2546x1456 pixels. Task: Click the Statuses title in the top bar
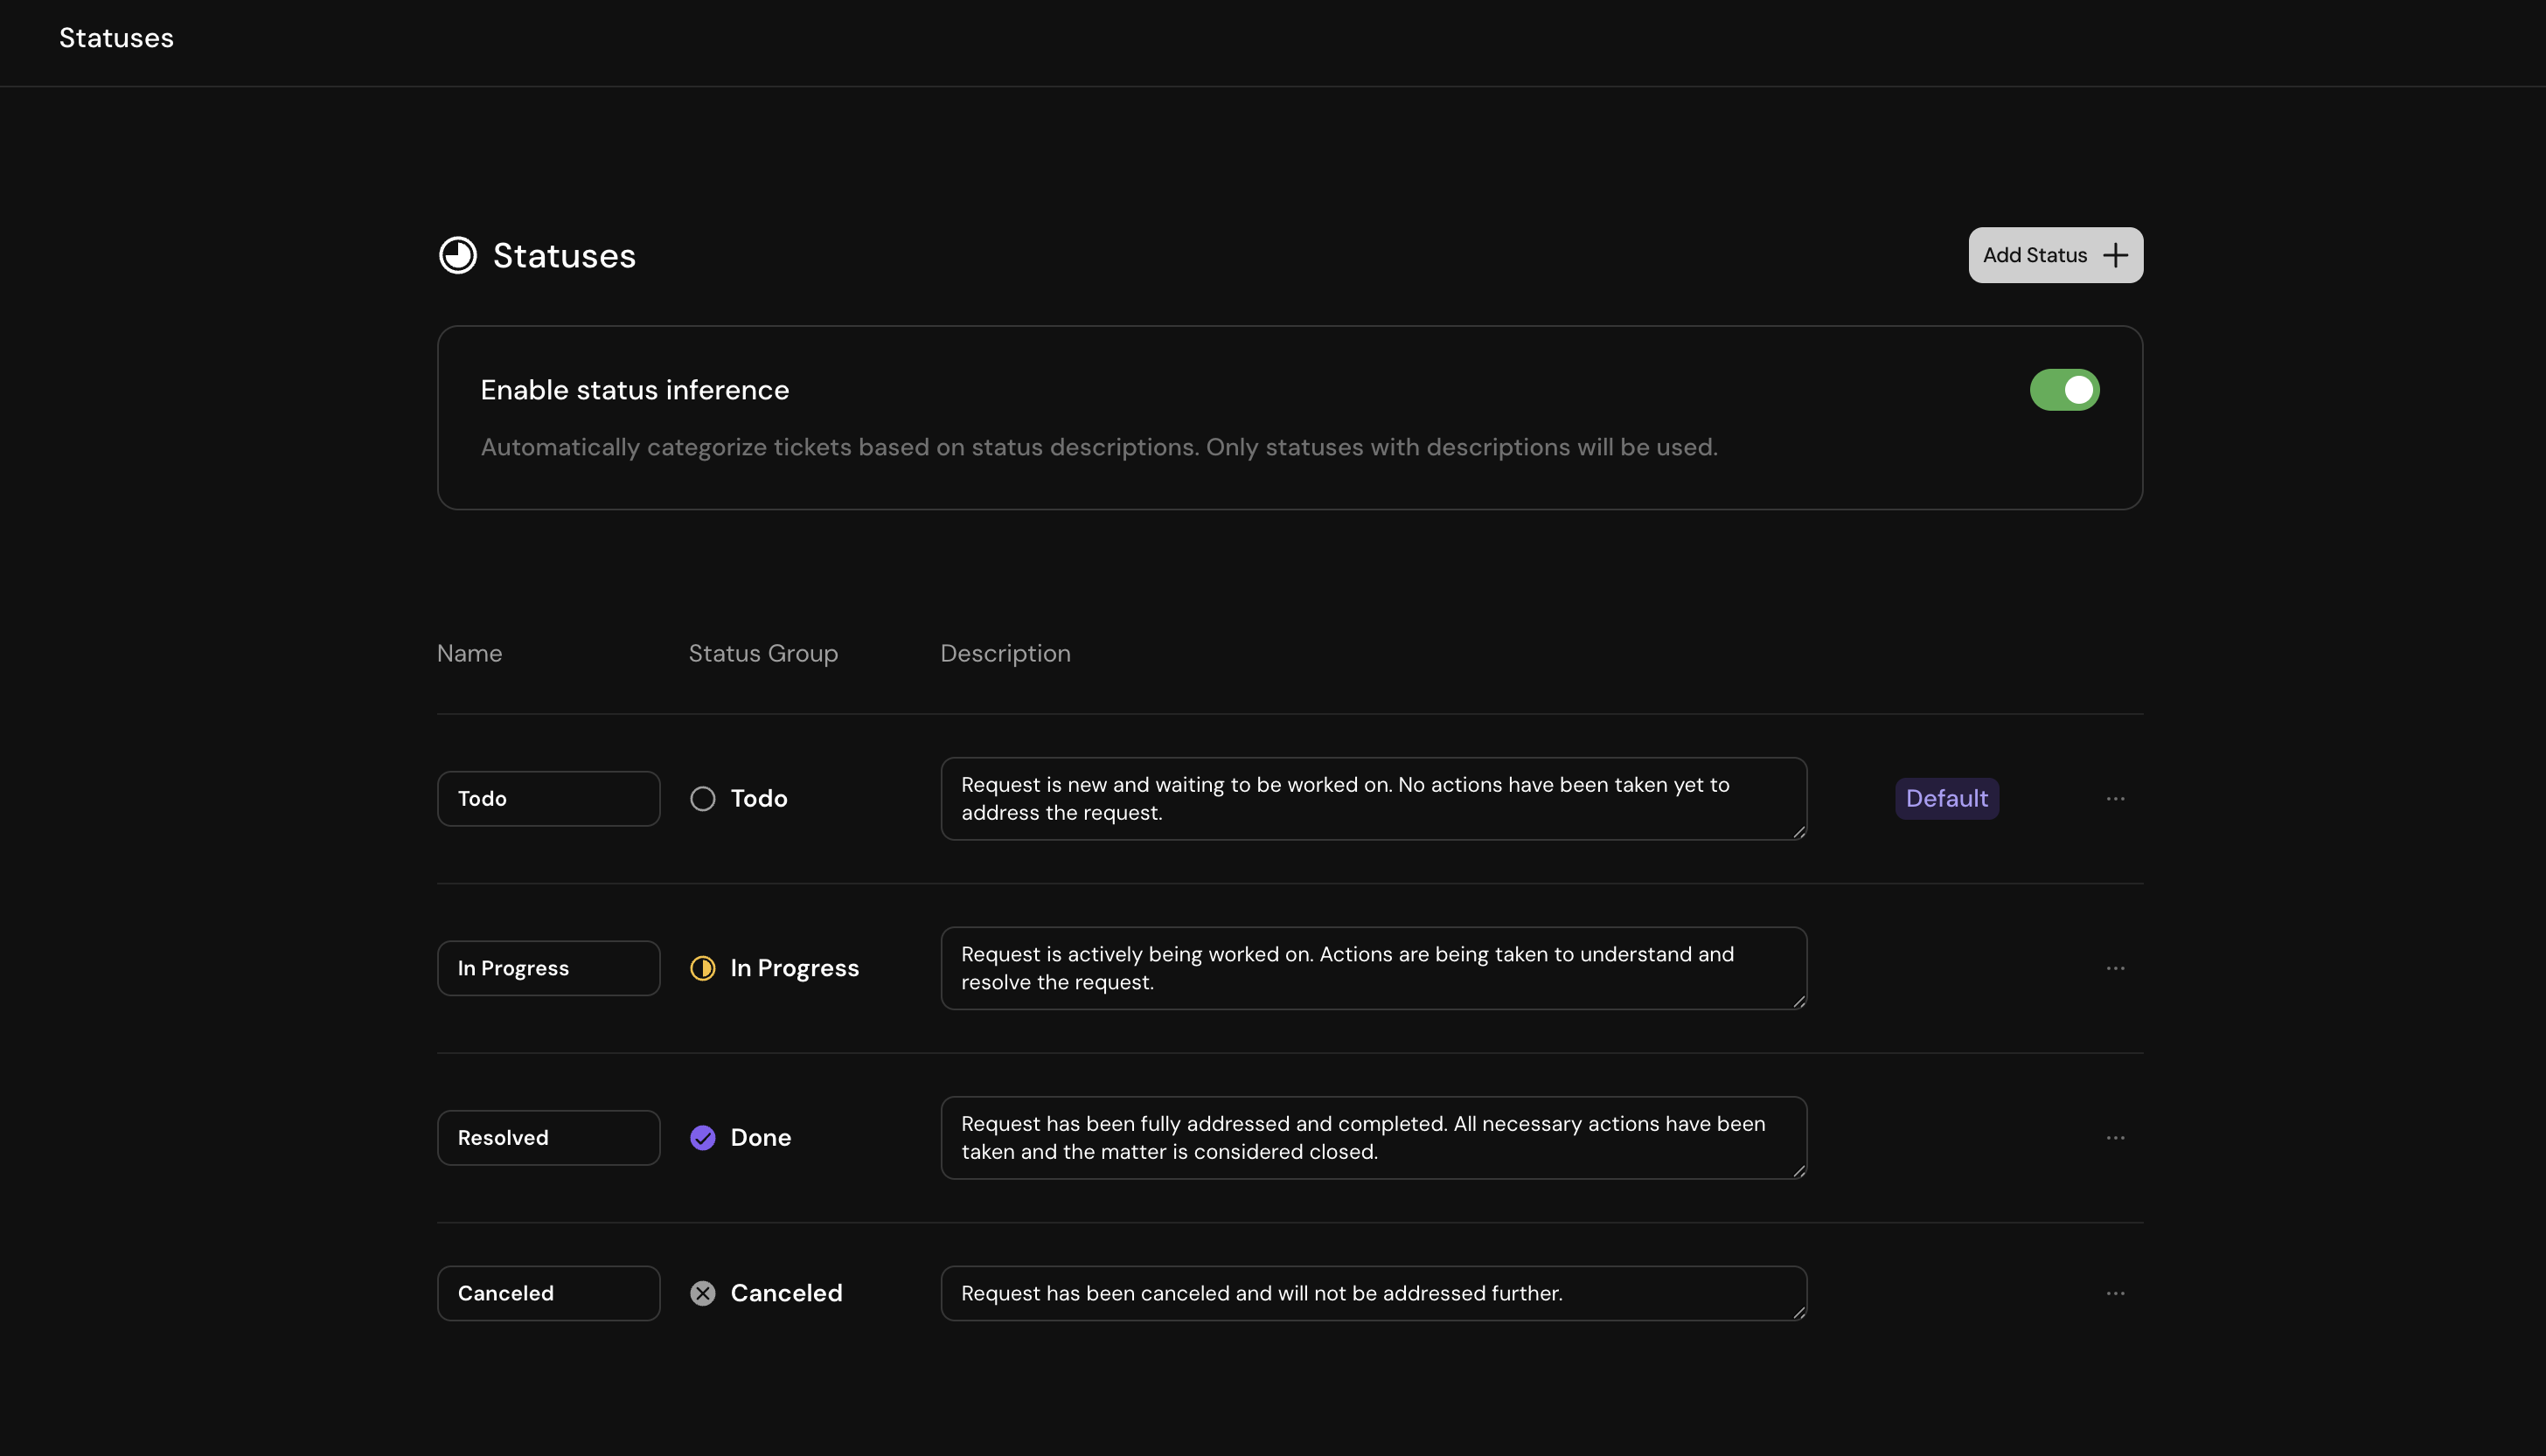115,38
